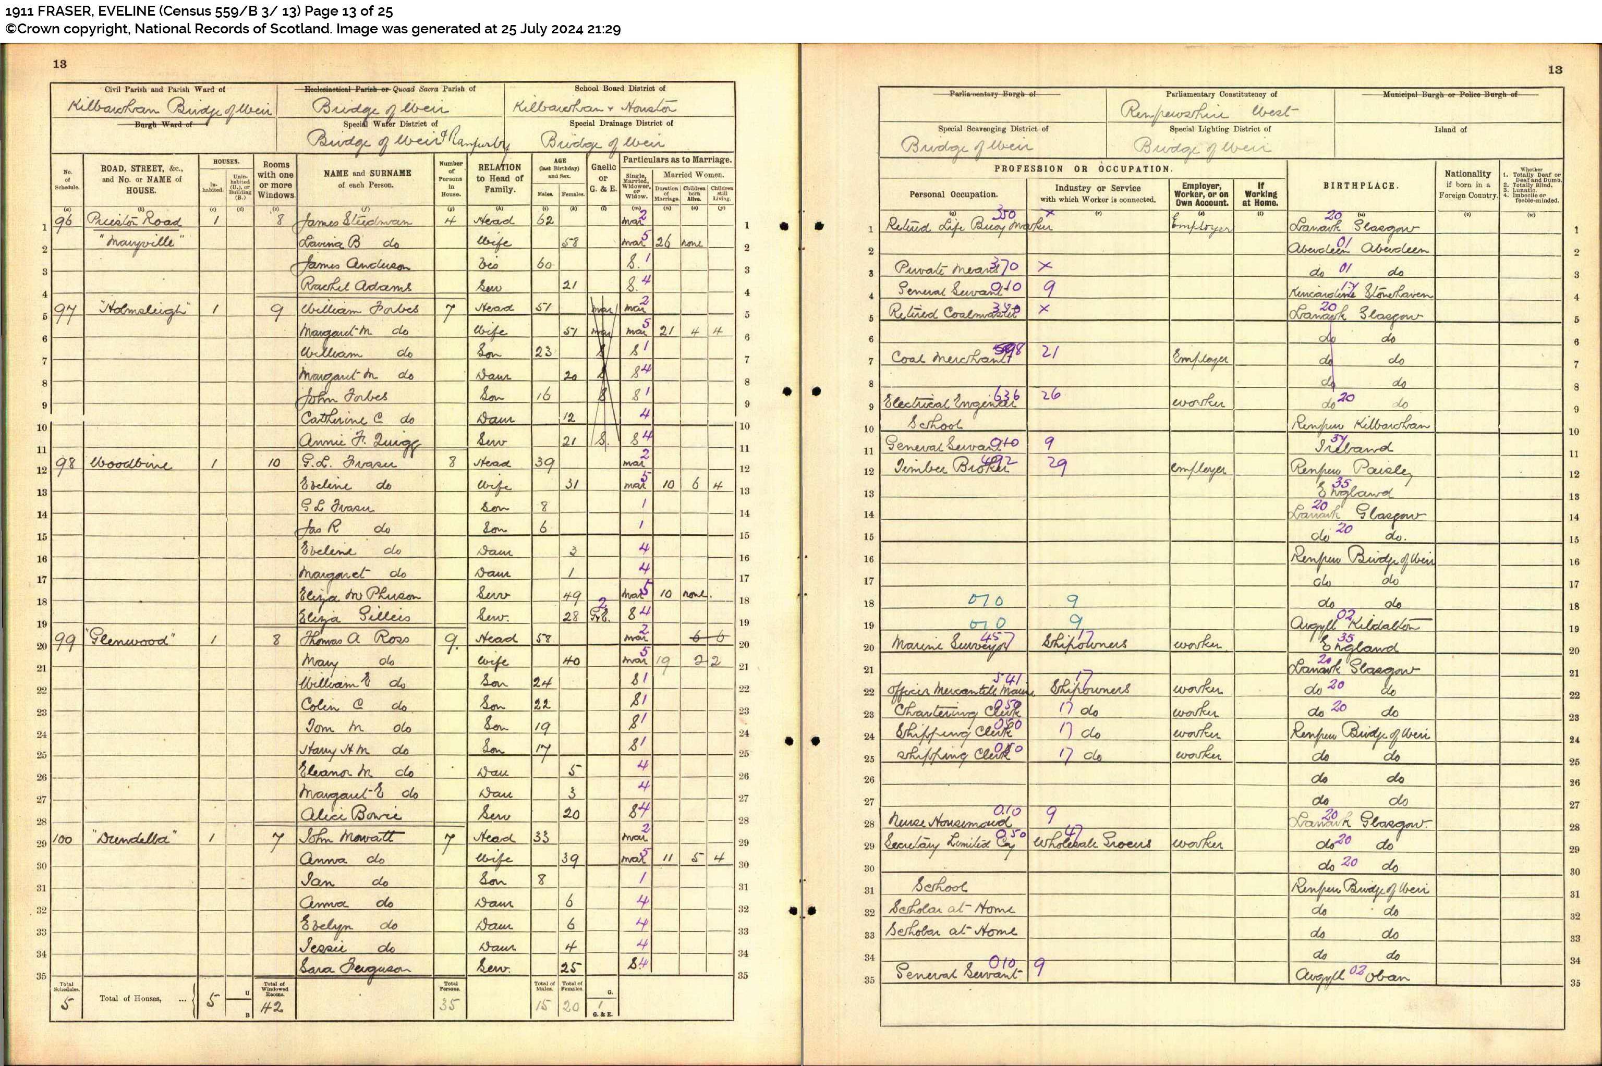Screen dimensions: 1602x1066
Task: Click the 'BIRTHPLACE.' column header
Action: point(1360,186)
